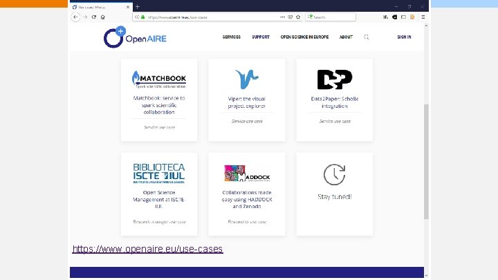This screenshot has width=498, height=280.
Task: Click 'Service use case' under Matchbook
Action: click(160, 127)
